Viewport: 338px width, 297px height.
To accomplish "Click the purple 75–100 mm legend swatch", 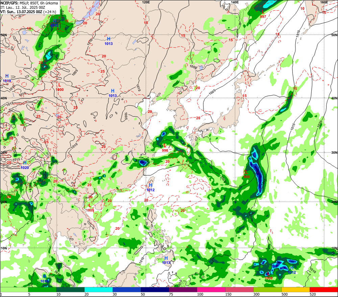I will point(183,290).
